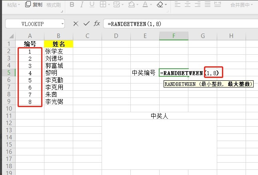Image resolution: width=258 pixels, height=175 pixels.
Task: Open the insert function fx dialog
Action: click(97, 24)
